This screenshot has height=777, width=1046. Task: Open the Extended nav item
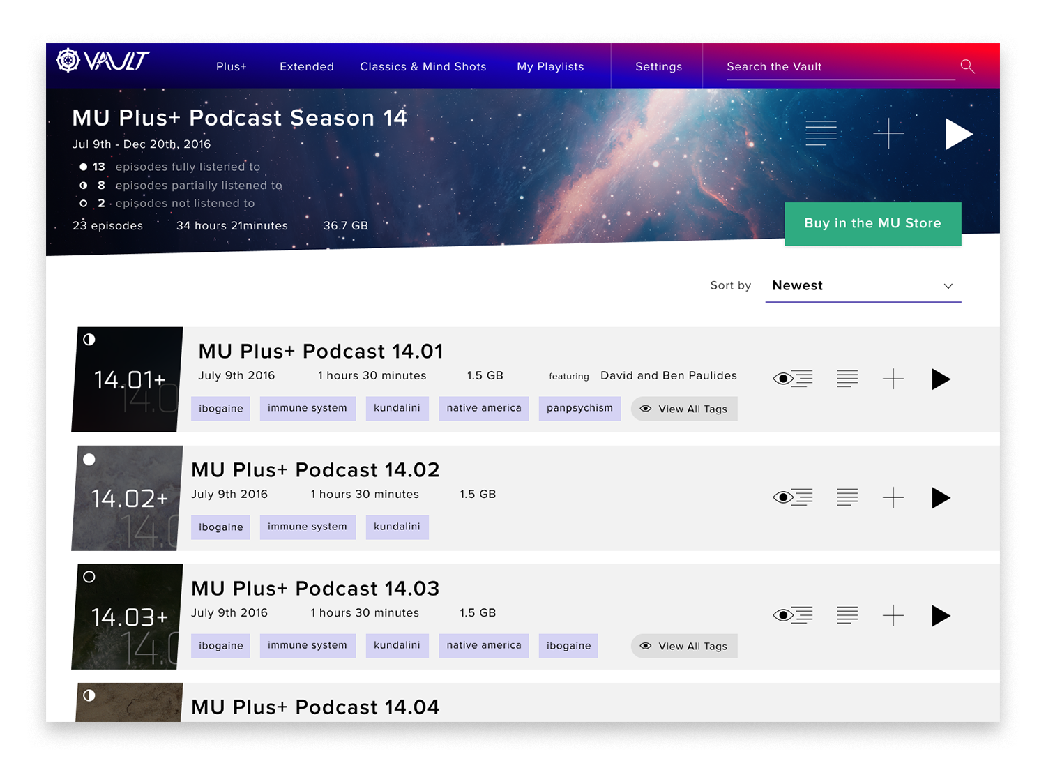[x=307, y=67]
